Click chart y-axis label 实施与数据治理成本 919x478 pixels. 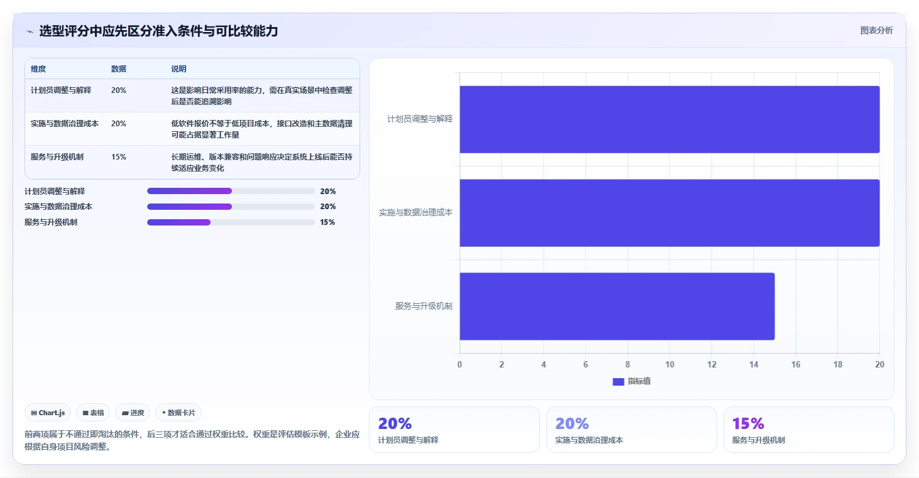point(415,213)
